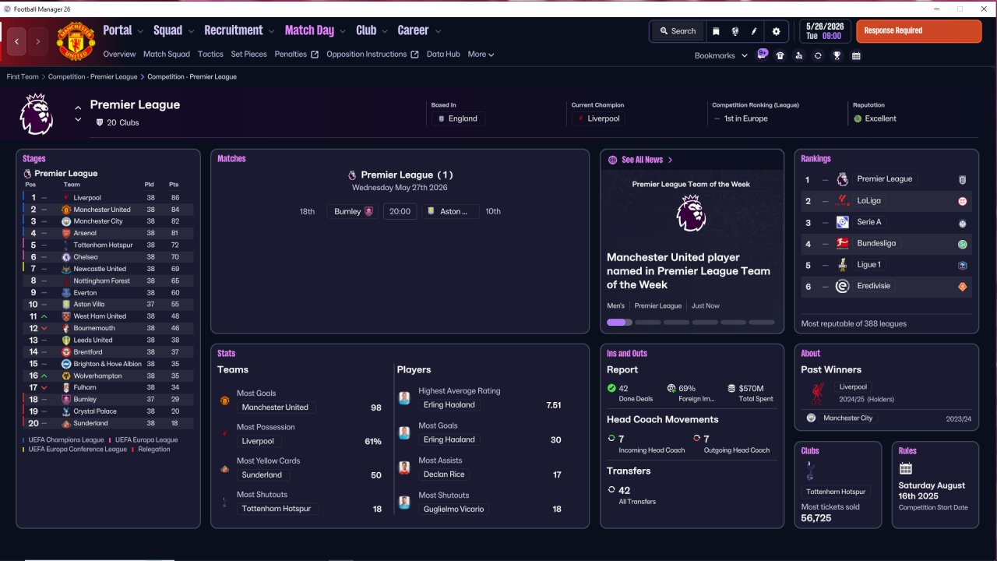Image resolution: width=997 pixels, height=561 pixels.
Task: Click the pencil edit icon in top toolbar
Action: pos(754,31)
